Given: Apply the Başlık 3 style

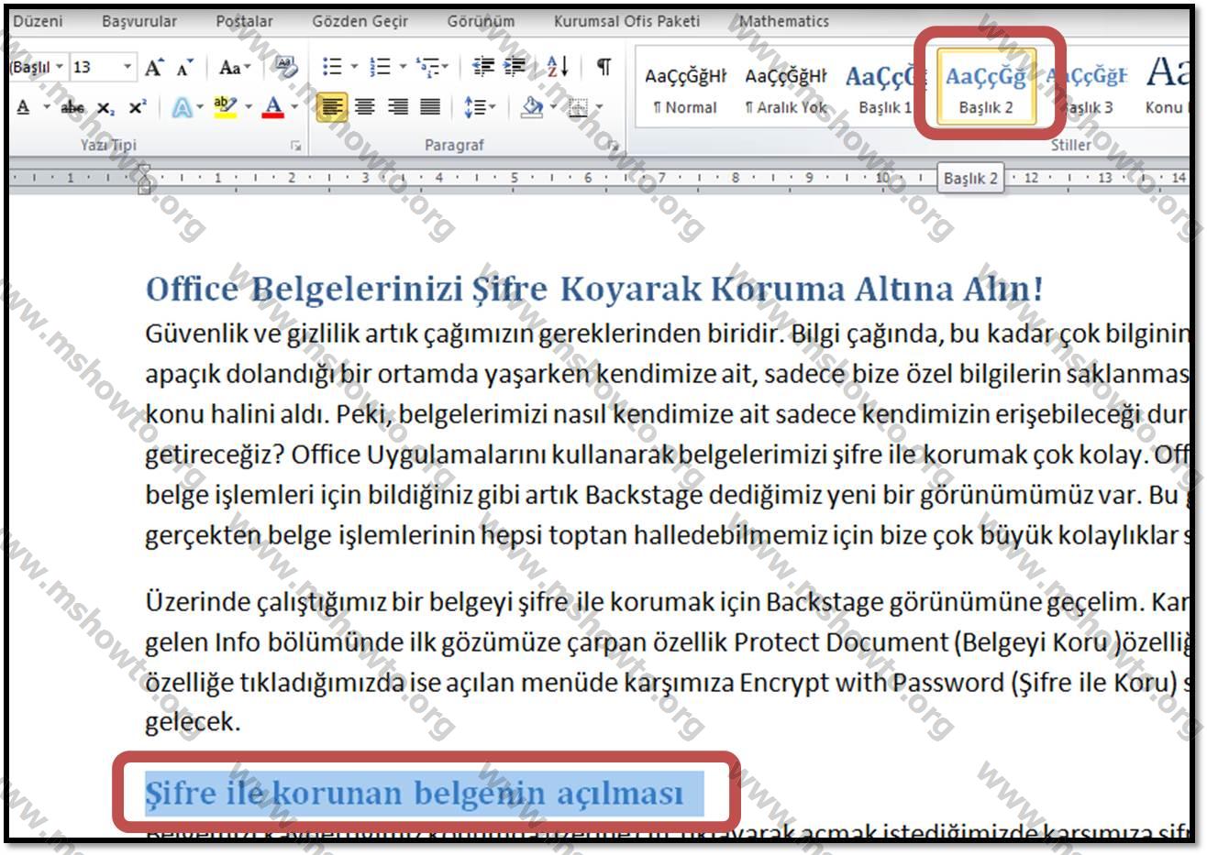Looking at the screenshot, I should [x=1087, y=88].
